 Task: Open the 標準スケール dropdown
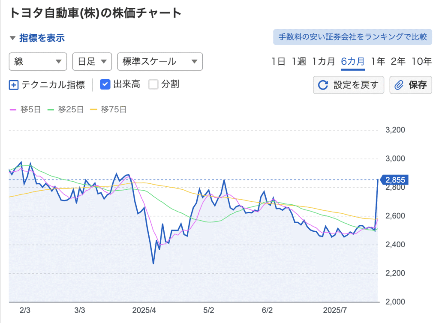tap(160, 62)
